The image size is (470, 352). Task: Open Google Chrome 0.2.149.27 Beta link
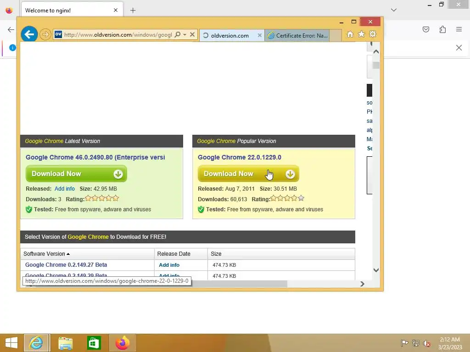(x=66, y=265)
